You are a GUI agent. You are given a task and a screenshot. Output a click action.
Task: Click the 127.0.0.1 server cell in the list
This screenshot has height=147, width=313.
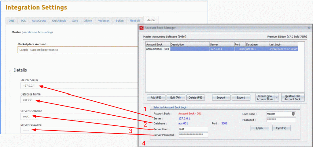(222, 49)
